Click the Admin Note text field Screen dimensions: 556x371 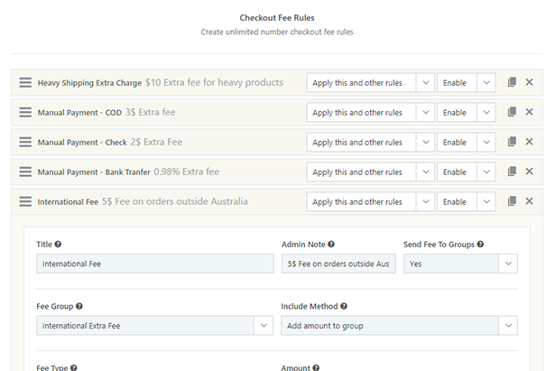(x=338, y=264)
